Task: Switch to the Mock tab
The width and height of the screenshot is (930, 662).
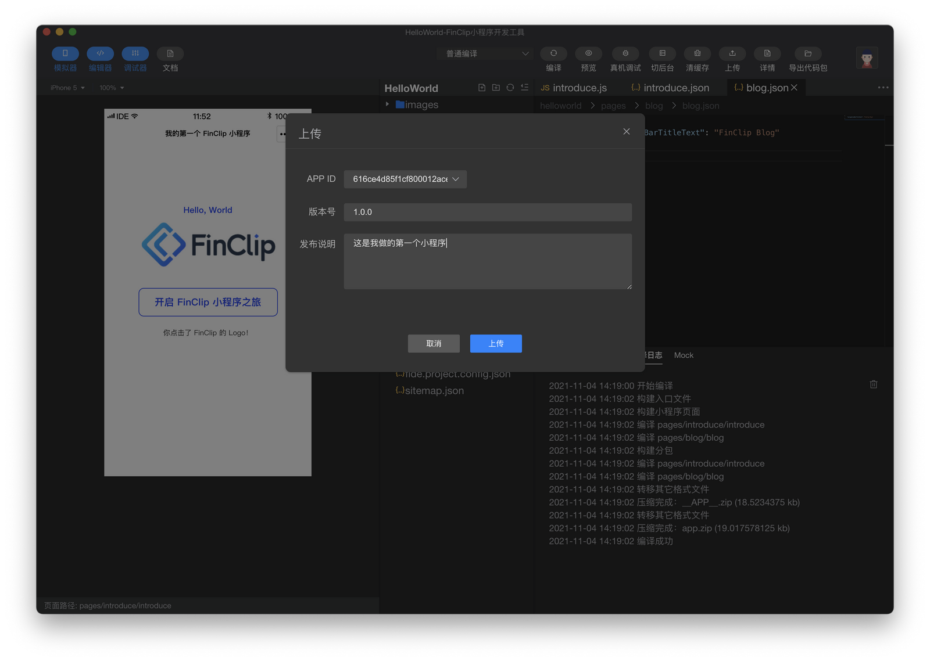Action: pyautogui.click(x=684, y=355)
